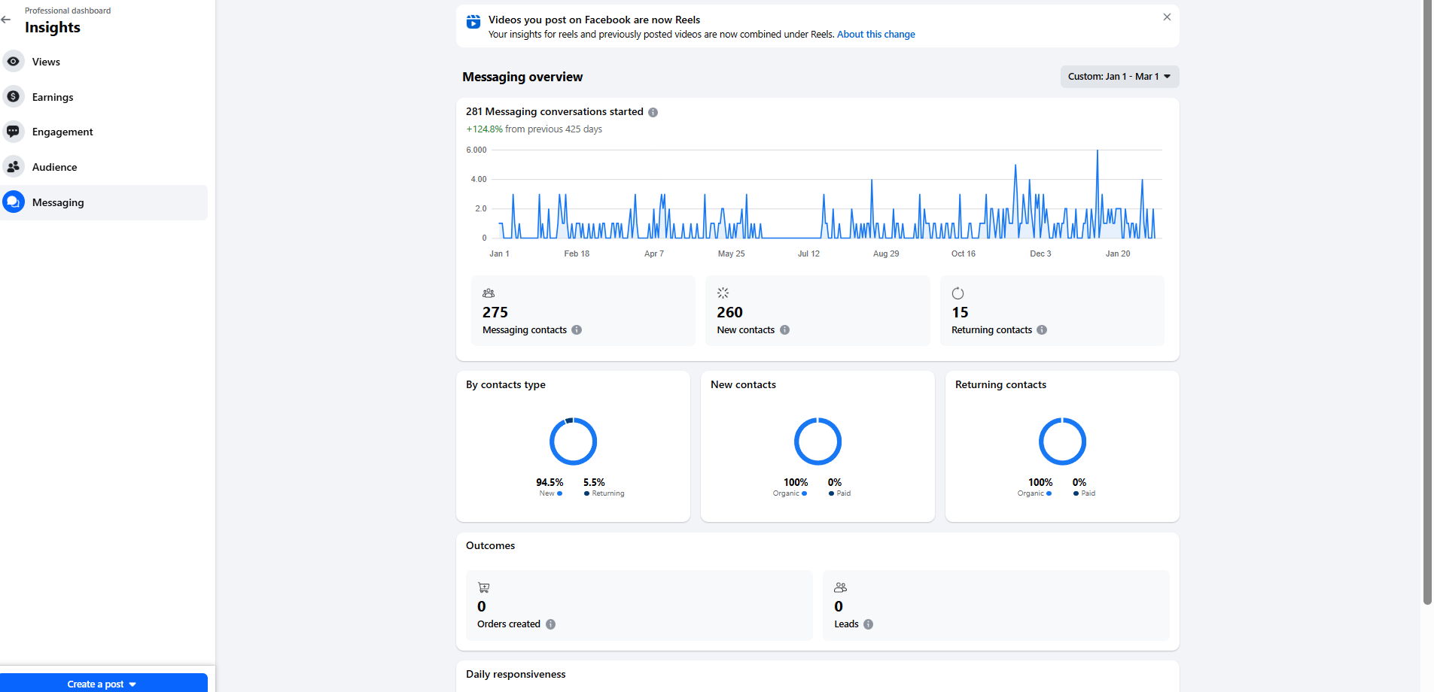Select the Engagement menu item
The image size is (1434, 692).
62,132
